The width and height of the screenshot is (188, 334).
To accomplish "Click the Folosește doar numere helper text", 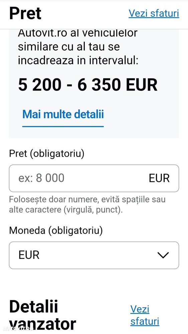I will [87, 205].
